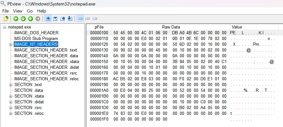Go back with green left arrow
The width and height of the screenshot is (283, 127).
(x=30, y=19)
